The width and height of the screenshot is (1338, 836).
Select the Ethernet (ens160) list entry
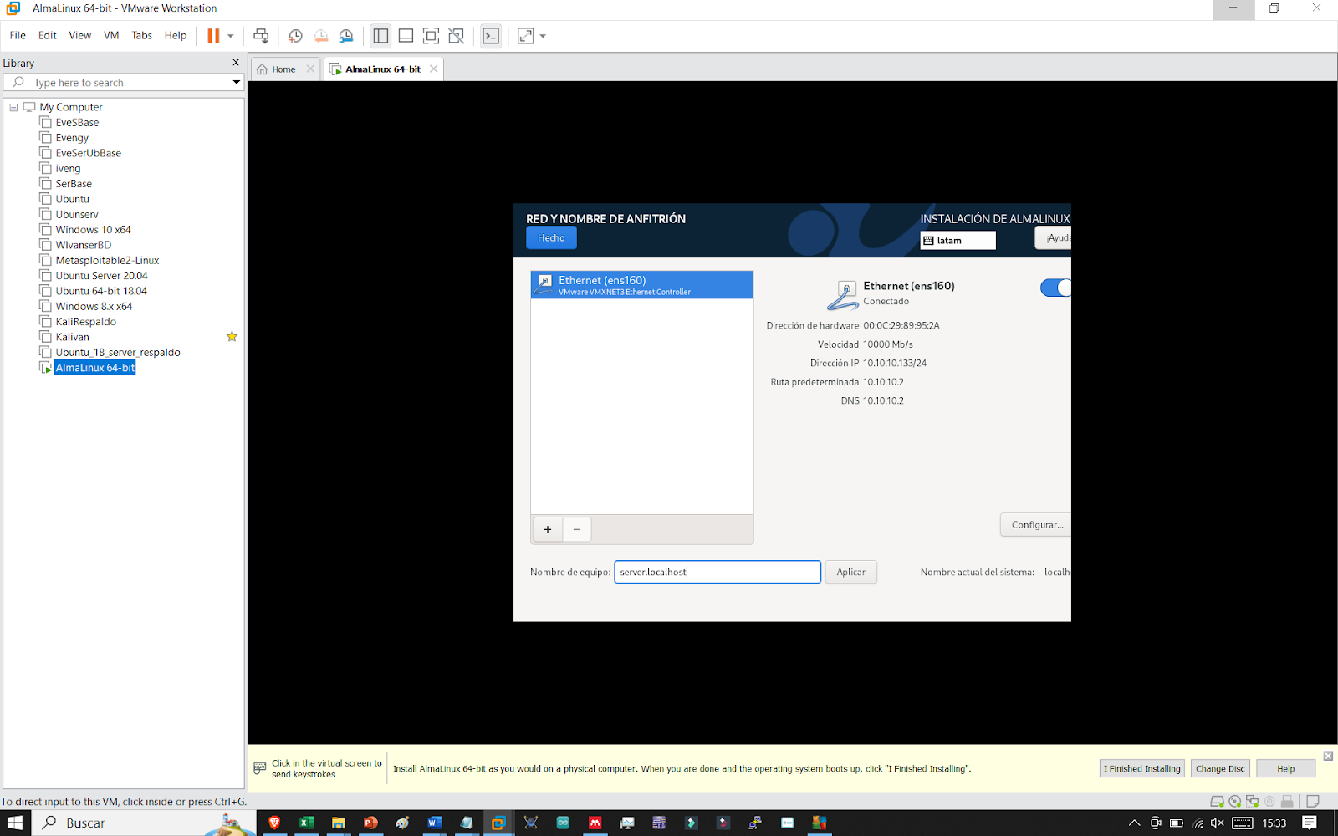click(642, 285)
